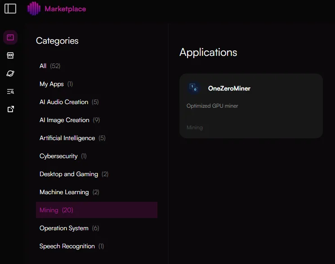This screenshot has width=335, height=264.
Task: Choose AI Image Creation category
Action: click(97, 120)
